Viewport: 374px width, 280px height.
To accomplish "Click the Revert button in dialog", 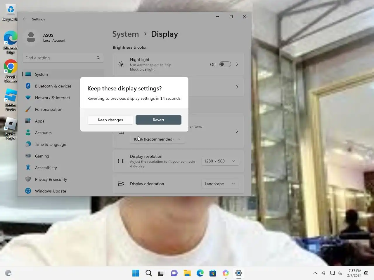I will 158,120.
